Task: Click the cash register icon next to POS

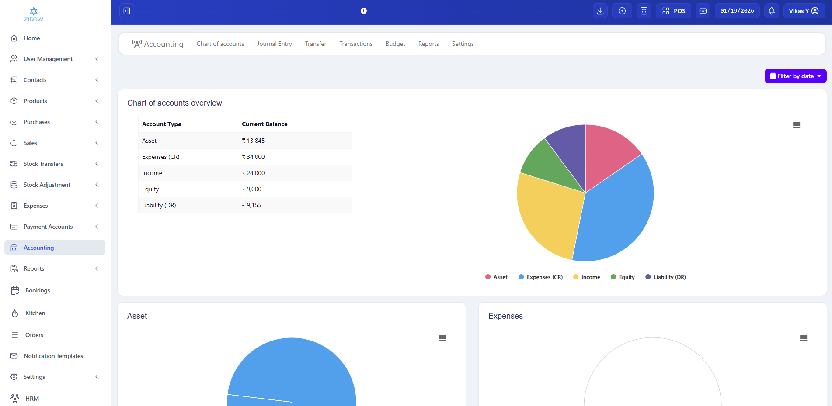Action: [x=703, y=10]
